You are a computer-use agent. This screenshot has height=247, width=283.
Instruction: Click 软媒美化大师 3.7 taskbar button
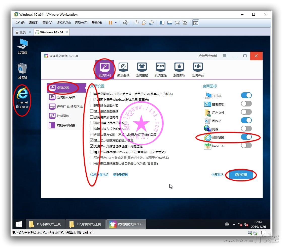[x=126, y=224]
